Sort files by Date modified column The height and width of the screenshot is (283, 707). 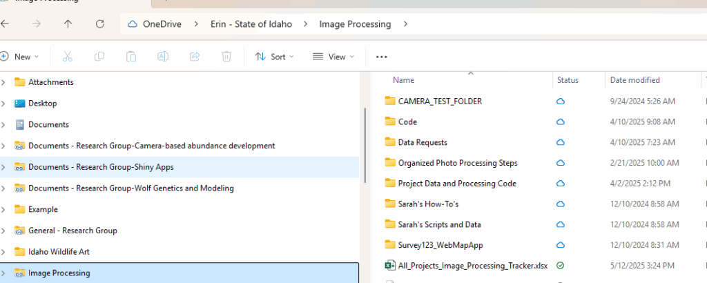(635, 80)
